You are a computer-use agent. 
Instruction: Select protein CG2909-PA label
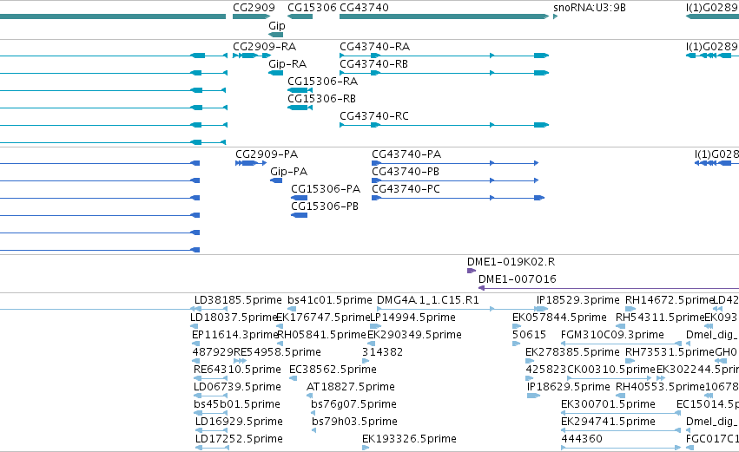point(267,154)
